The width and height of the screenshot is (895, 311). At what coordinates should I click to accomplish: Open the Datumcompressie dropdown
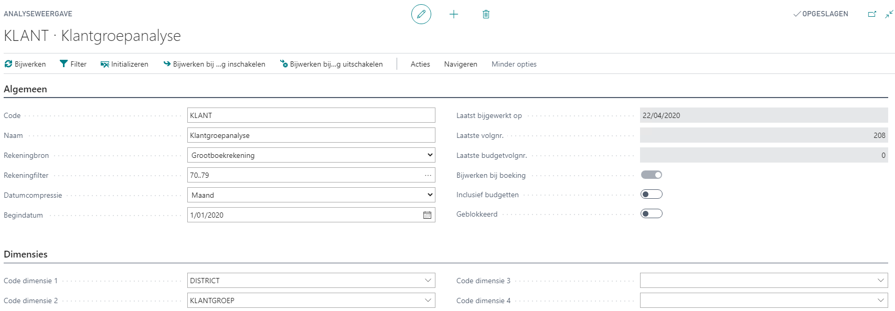(311, 195)
